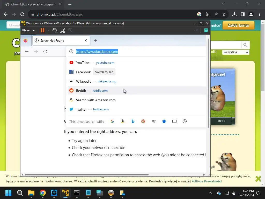
Task: Search with Wikipedia icon in one-off row
Action: (x=154, y=121)
